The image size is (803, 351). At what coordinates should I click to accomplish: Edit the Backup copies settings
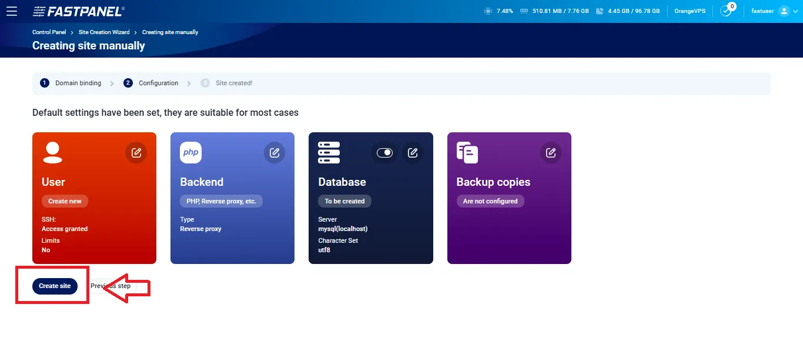pos(550,152)
